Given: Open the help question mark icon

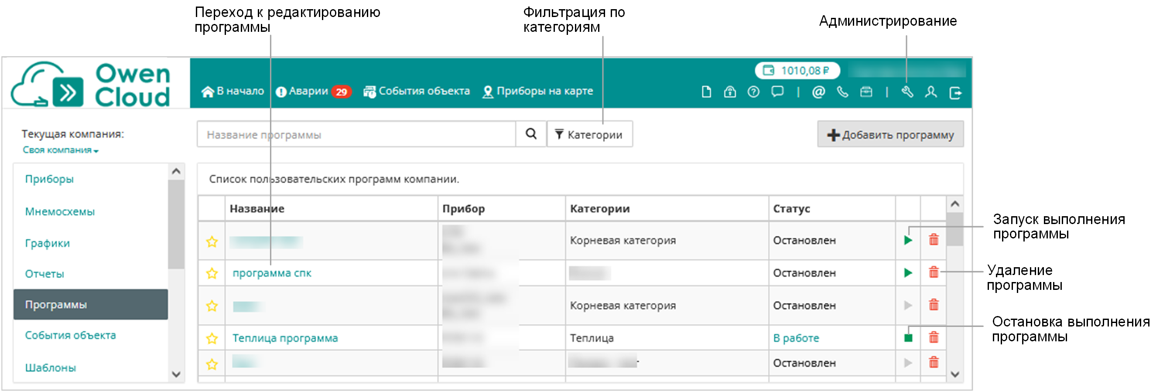Looking at the screenshot, I should click(x=753, y=92).
